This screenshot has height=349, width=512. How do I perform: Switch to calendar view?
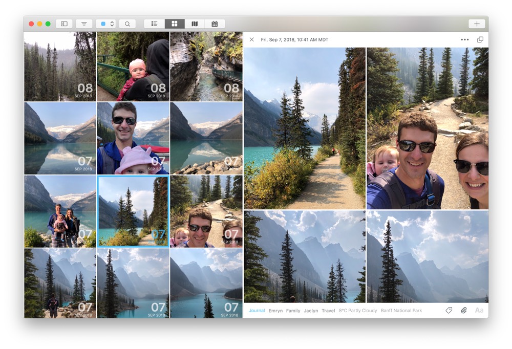[215, 24]
